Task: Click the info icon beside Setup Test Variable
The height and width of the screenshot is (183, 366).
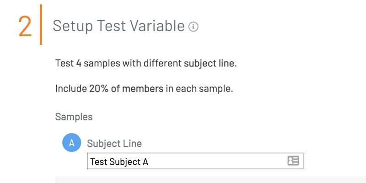Action: click(193, 27)
